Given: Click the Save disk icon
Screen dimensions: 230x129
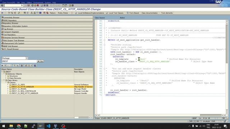Looking at the screenshot, I should tap(28, 5).
